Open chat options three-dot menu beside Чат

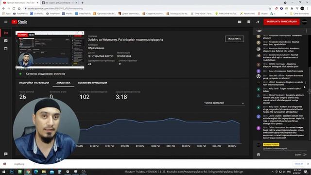[307, 31]
